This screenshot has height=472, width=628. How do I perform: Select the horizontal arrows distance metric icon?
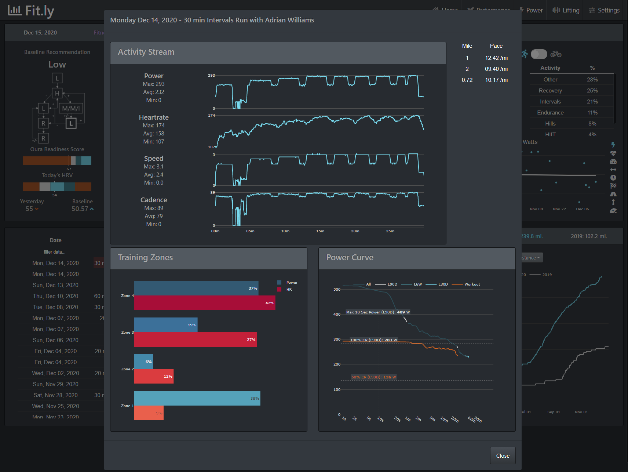[613, 170]
